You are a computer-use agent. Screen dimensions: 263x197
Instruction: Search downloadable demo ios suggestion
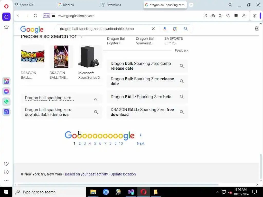click(61, 112)
